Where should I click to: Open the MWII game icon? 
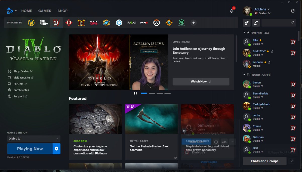pos(131,23)
